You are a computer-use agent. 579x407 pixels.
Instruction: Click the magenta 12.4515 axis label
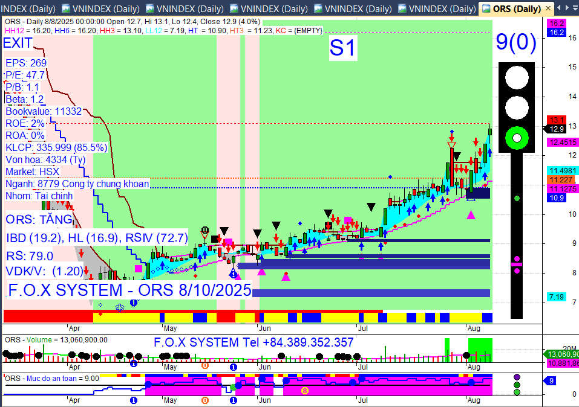coord(563,143)
